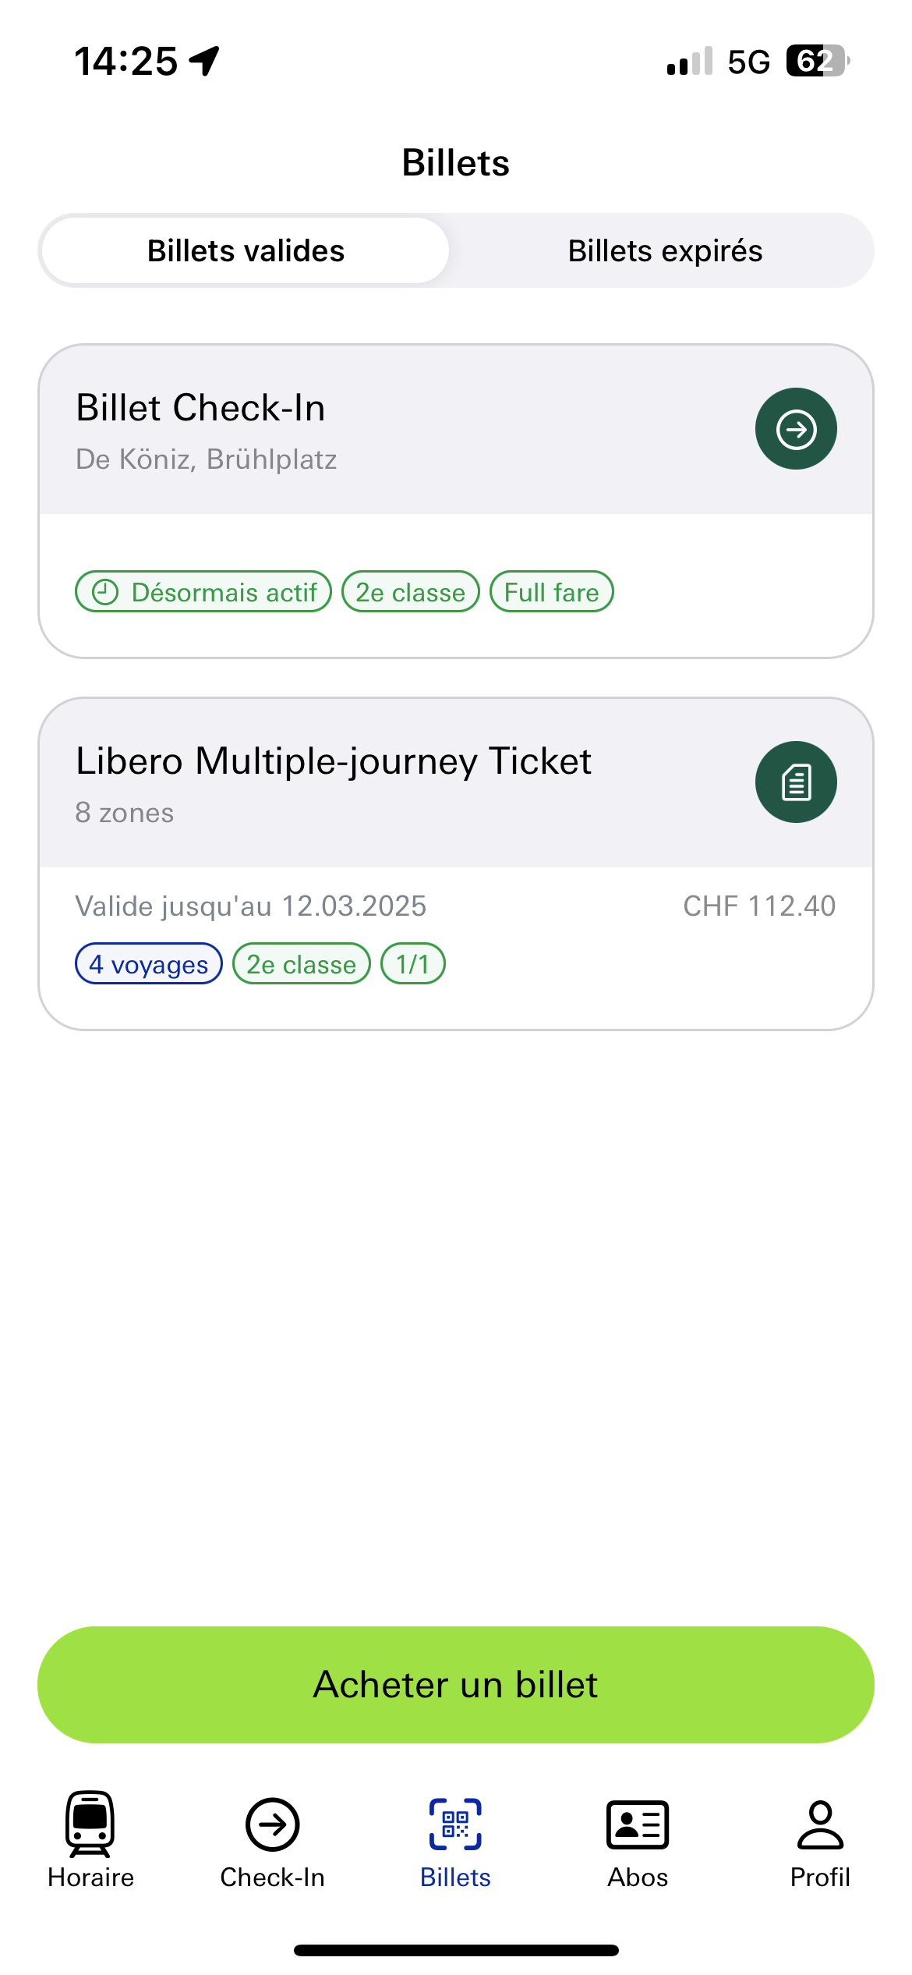Tap the 4 voyages badge
The width and height of the screenshot is (912, 1975).
pos(149,964)
